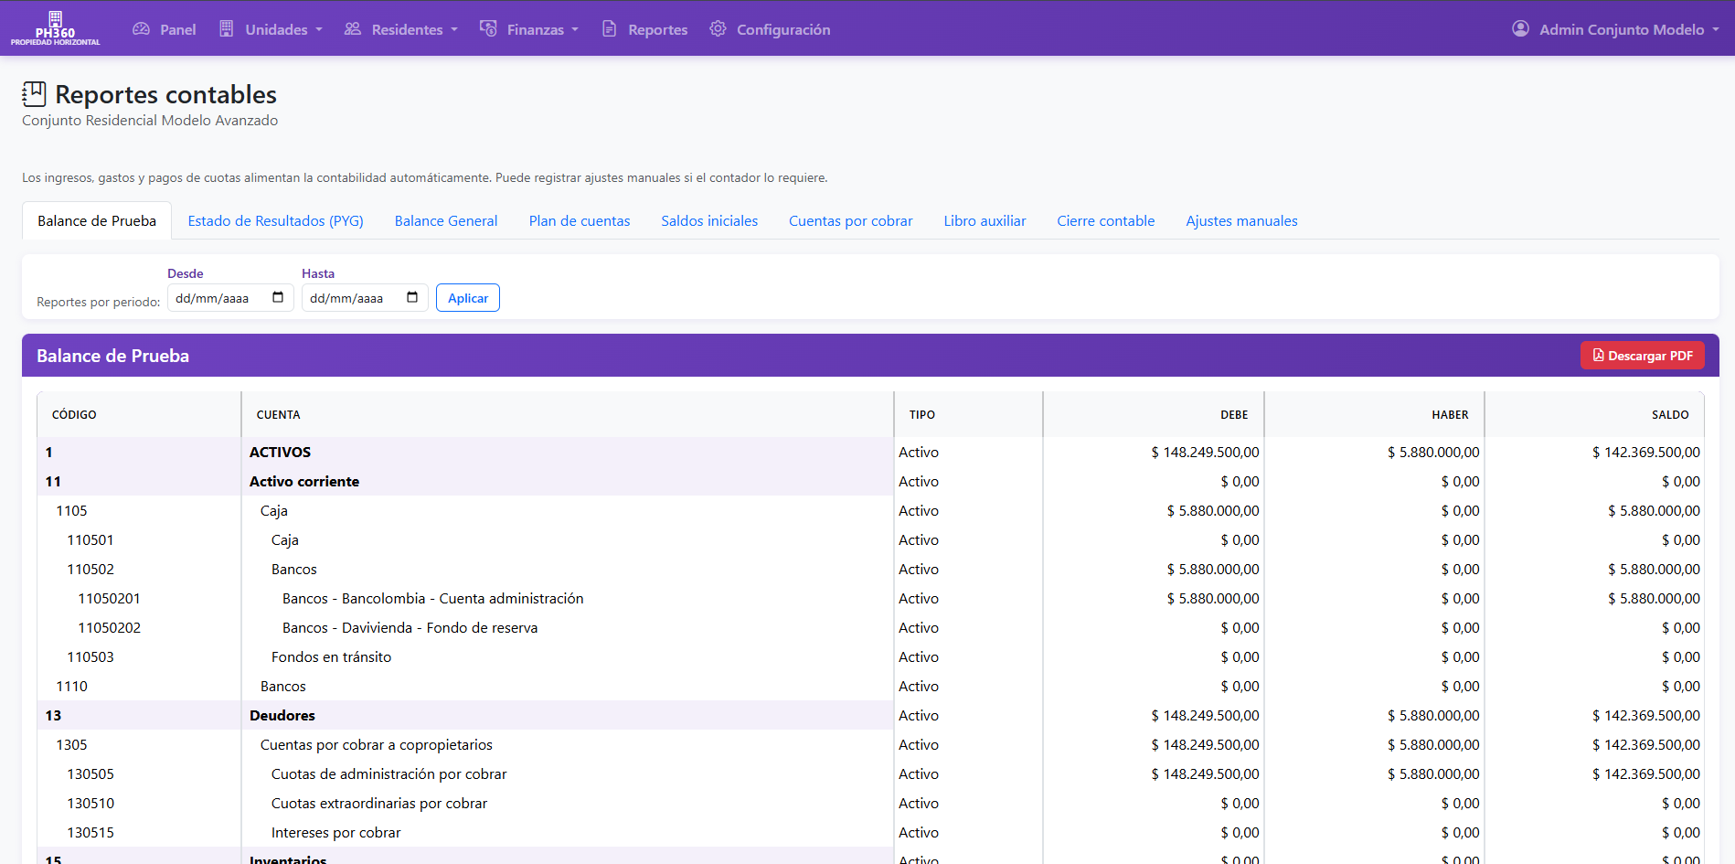Screen dimensions: 1735x864
Task: Open calendar picker in Desde field
Action: 278,297
